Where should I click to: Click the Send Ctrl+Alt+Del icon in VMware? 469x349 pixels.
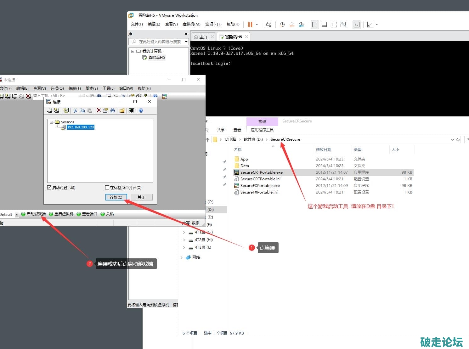pyautogui.click(x=269, y=25)
